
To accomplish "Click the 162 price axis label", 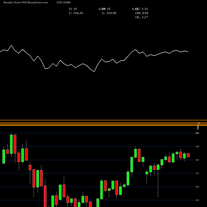I will click(197, 187).
